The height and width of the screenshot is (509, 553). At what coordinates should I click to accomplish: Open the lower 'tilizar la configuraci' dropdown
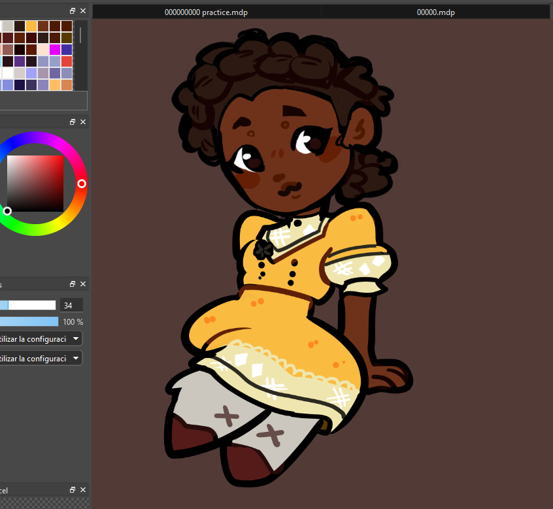coord(41,359)
